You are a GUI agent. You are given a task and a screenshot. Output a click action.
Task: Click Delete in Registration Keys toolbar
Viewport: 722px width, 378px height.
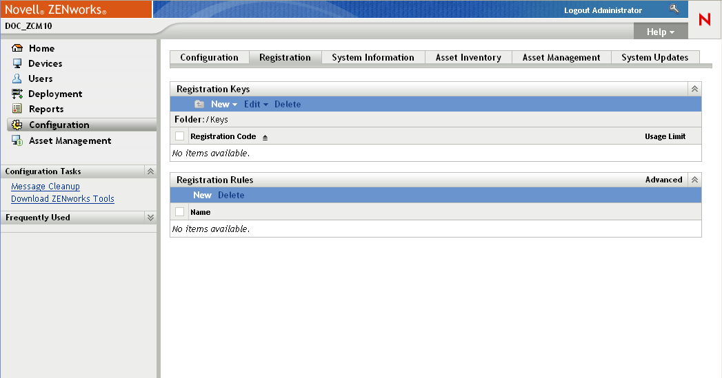coord(288,105)
